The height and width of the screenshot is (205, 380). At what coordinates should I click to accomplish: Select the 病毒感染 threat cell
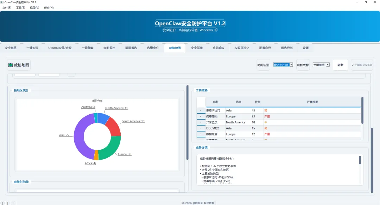tap(215, 116)
